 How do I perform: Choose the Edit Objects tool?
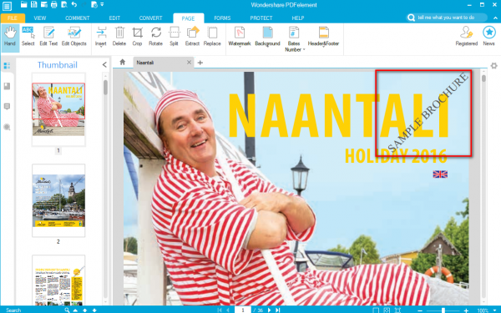point(73,38)
